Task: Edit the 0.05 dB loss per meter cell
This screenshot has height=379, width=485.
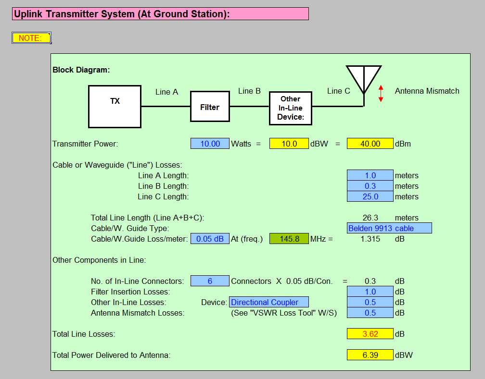Action: [210, 239]
